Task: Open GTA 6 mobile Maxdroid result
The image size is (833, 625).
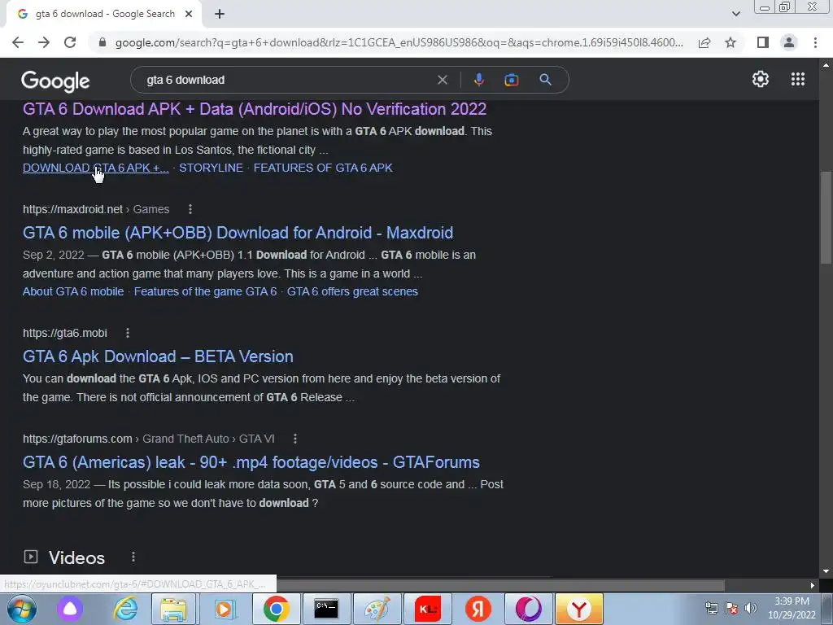Action: coord(238,233)
